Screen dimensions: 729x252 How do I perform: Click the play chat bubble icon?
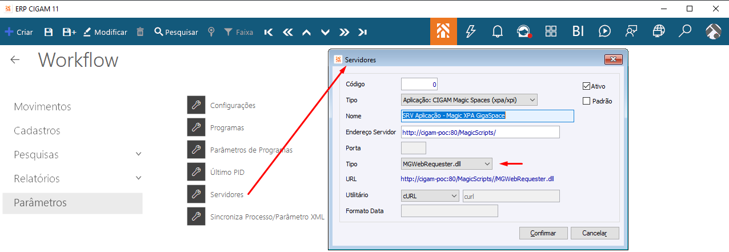coord(604,31)
